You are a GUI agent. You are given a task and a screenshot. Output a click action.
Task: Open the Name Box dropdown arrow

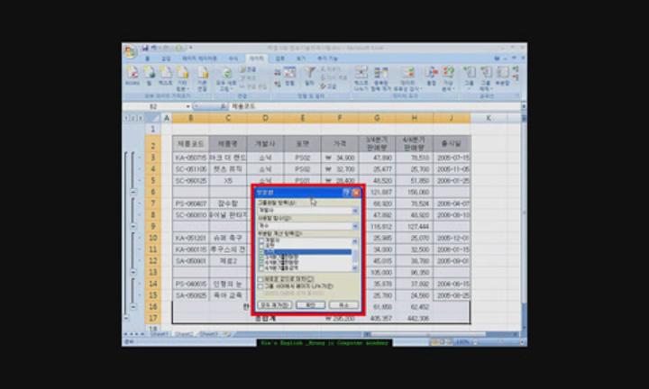click(187, 106)
